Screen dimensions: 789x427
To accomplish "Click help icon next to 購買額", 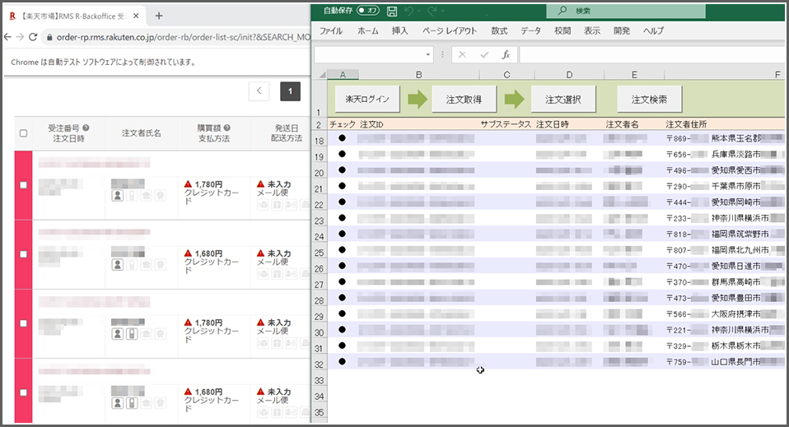I will coord(226,128).
